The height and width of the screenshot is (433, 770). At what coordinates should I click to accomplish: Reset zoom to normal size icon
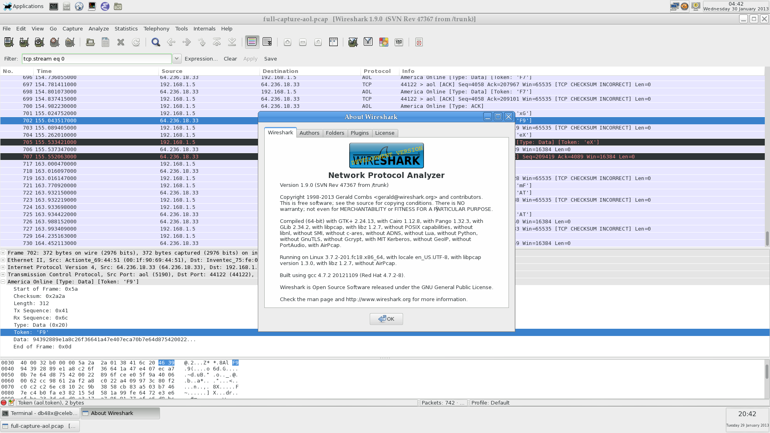coord(318,42)
